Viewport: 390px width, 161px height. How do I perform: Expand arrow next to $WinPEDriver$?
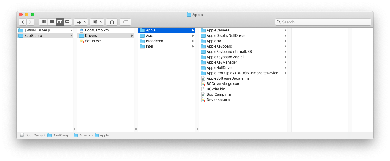pyautogui.click(x=71, y=30)
